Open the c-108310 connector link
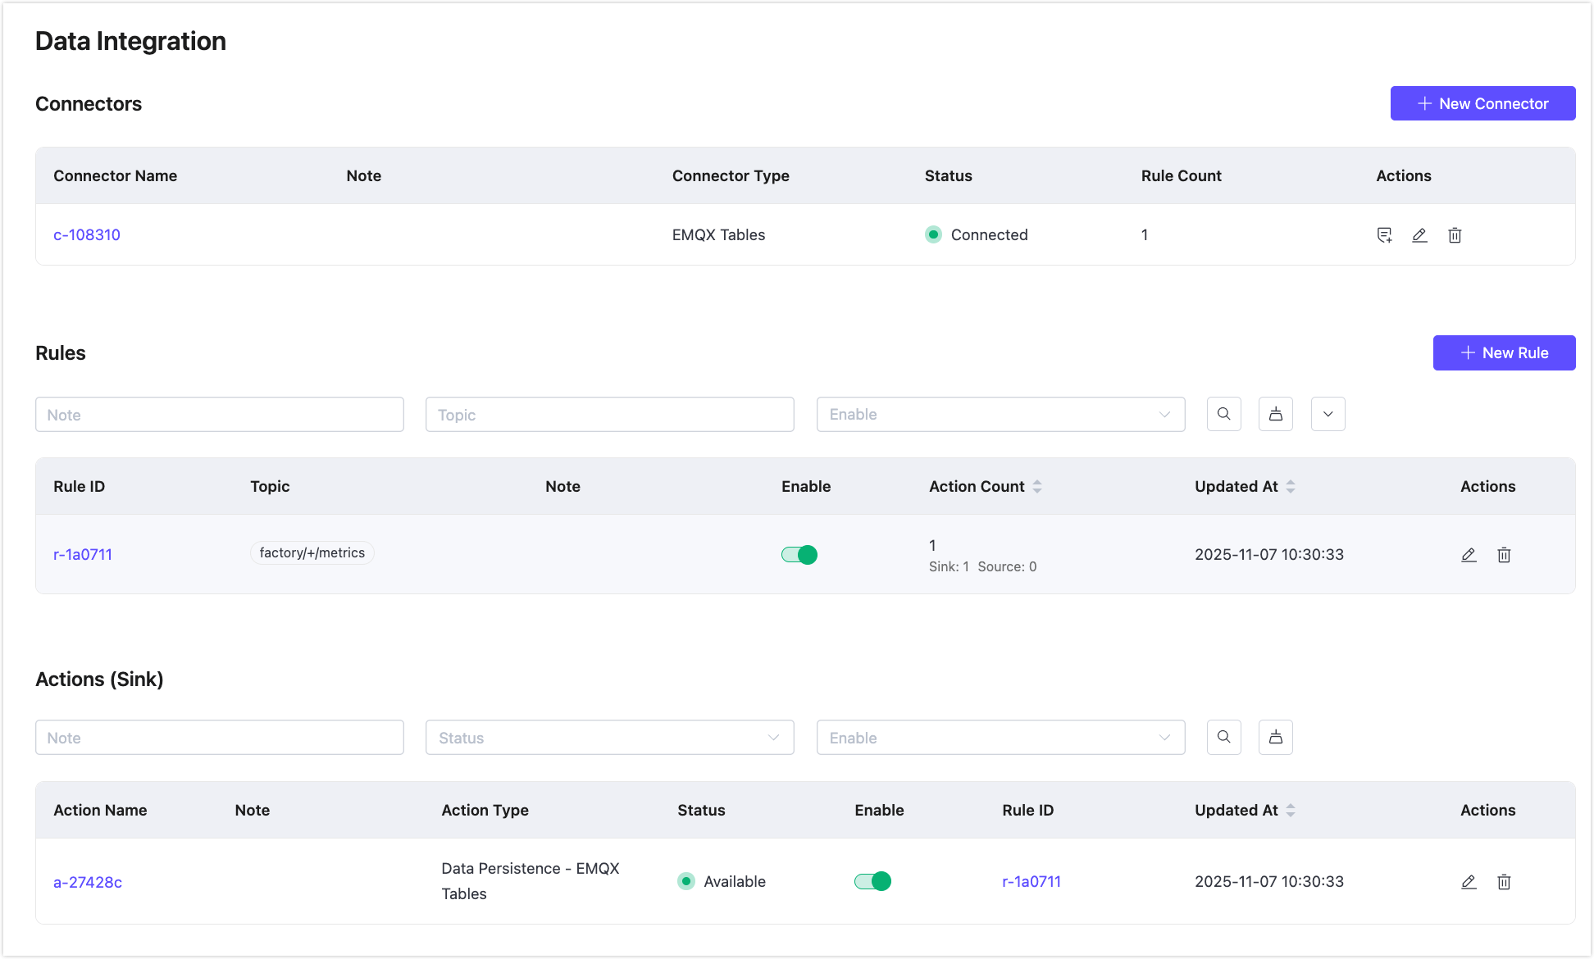 (x=87, y=234)
